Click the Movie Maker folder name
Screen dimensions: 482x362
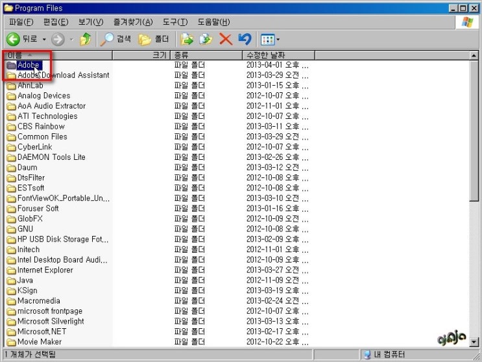click(40, 342)
